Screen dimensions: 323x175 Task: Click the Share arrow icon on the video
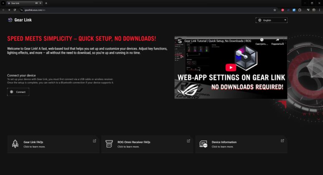click(x=278, y=40)
